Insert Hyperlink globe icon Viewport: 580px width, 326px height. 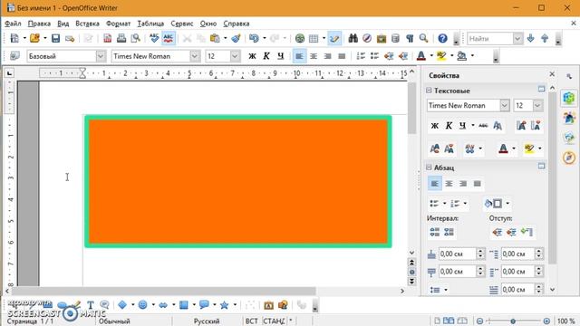[x=300, y=38]
